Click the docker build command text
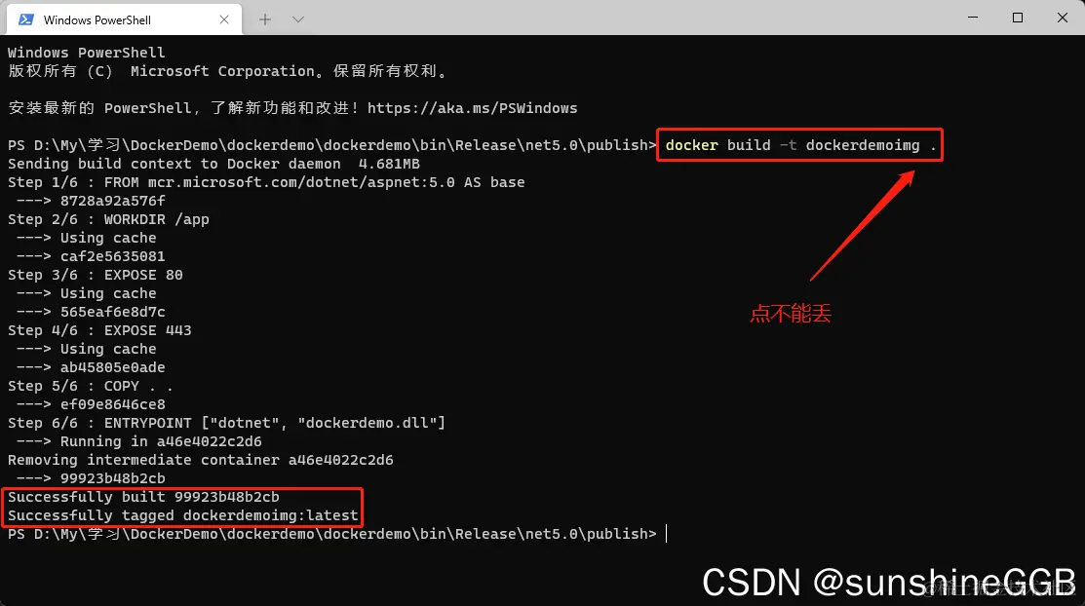 pos(800,145)
